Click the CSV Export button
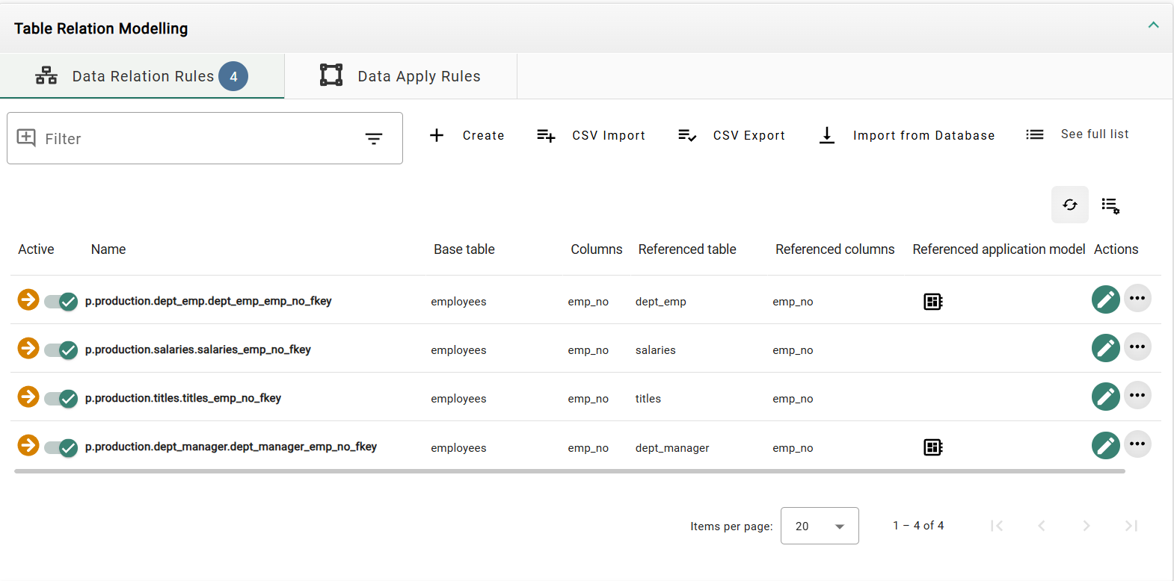This screenshot has height=581, width=1174. coord(732,135)
